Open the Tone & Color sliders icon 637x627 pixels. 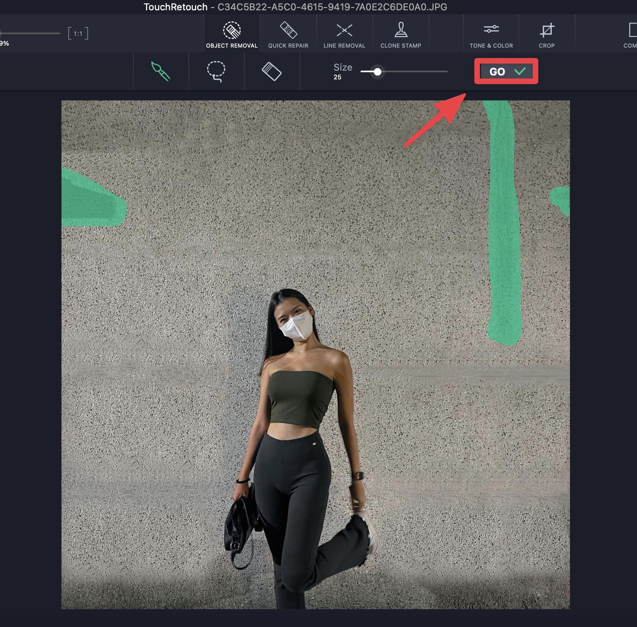491,29
